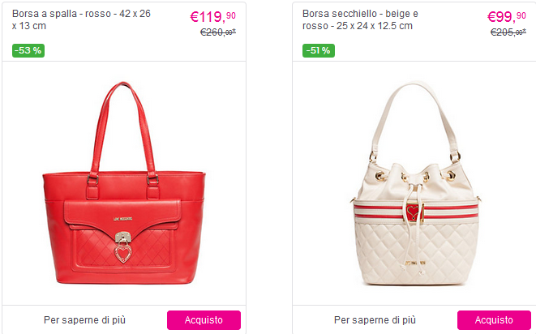Click the €99,90 sale price
The image size is (536, 334).
point(507,16)
